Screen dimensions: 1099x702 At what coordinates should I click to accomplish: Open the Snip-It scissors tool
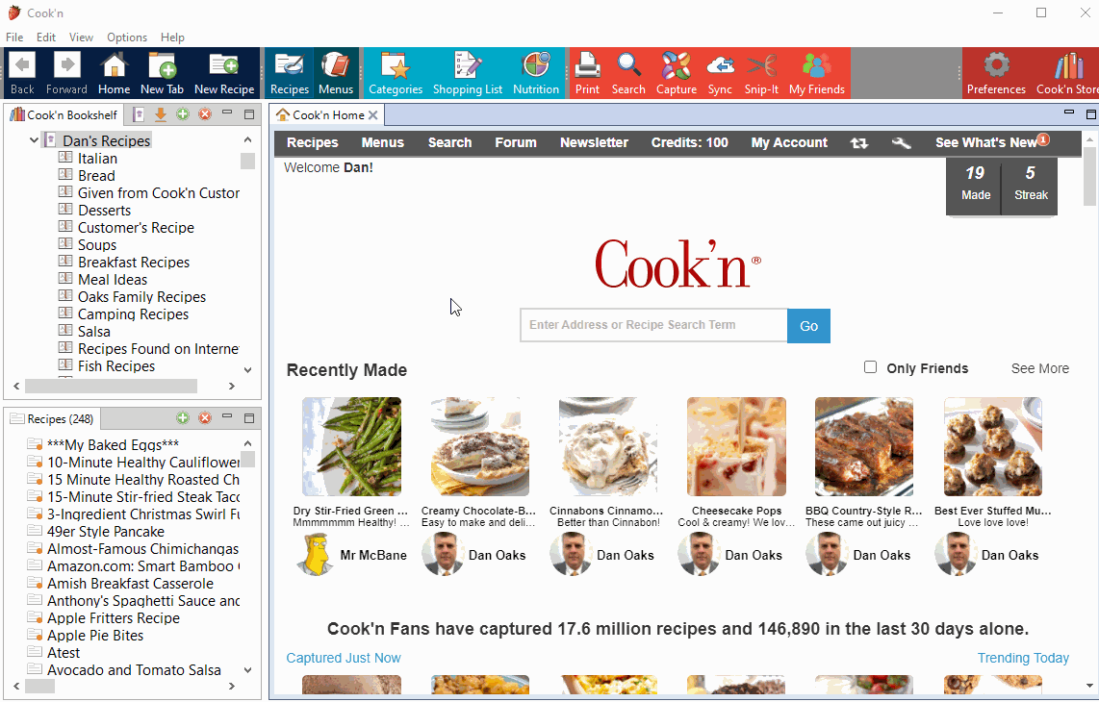tap(761, 73)
